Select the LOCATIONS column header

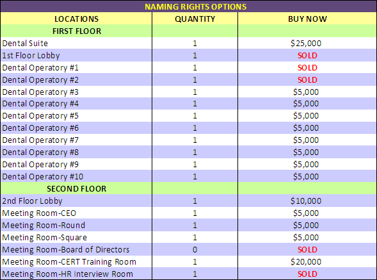[x=76, y=19]
